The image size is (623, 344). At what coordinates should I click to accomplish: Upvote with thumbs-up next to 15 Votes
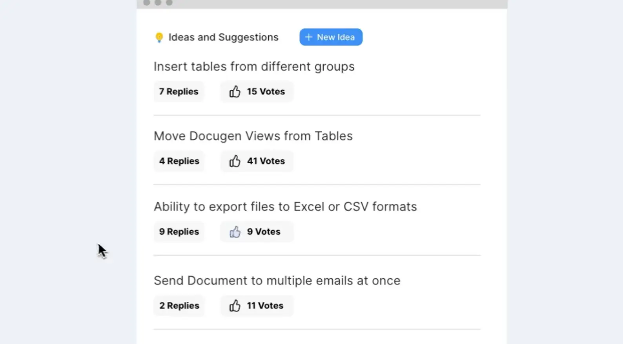pyautogui.click(x=235, y=92)
